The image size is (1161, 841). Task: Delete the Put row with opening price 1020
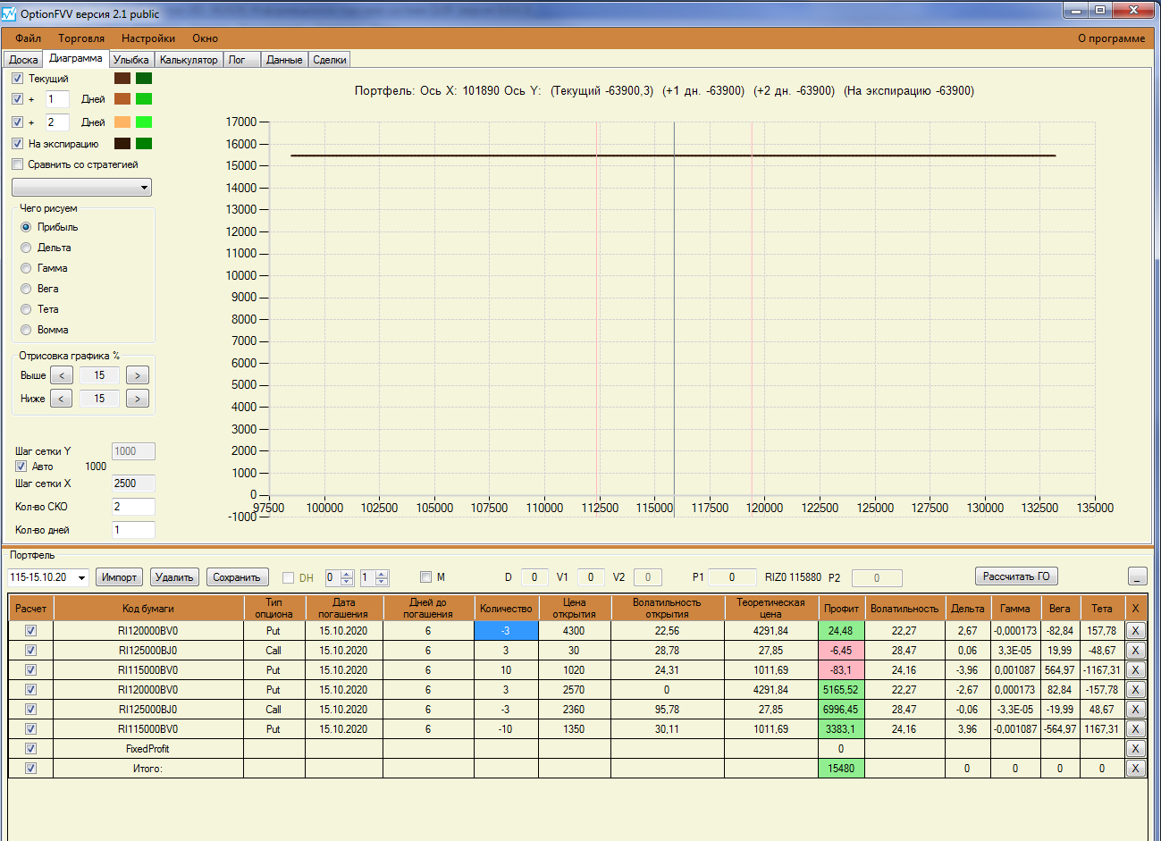coord(1135,669)
